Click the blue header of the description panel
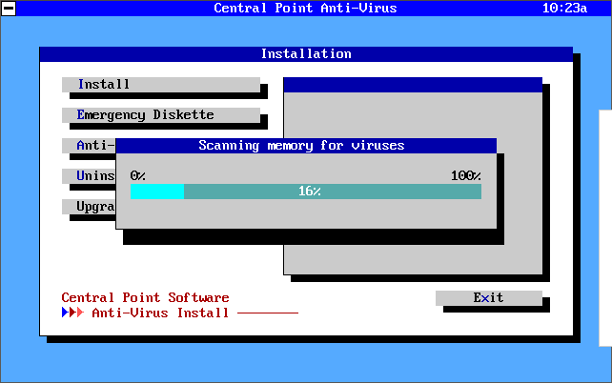612x384 pixels. 412,85
